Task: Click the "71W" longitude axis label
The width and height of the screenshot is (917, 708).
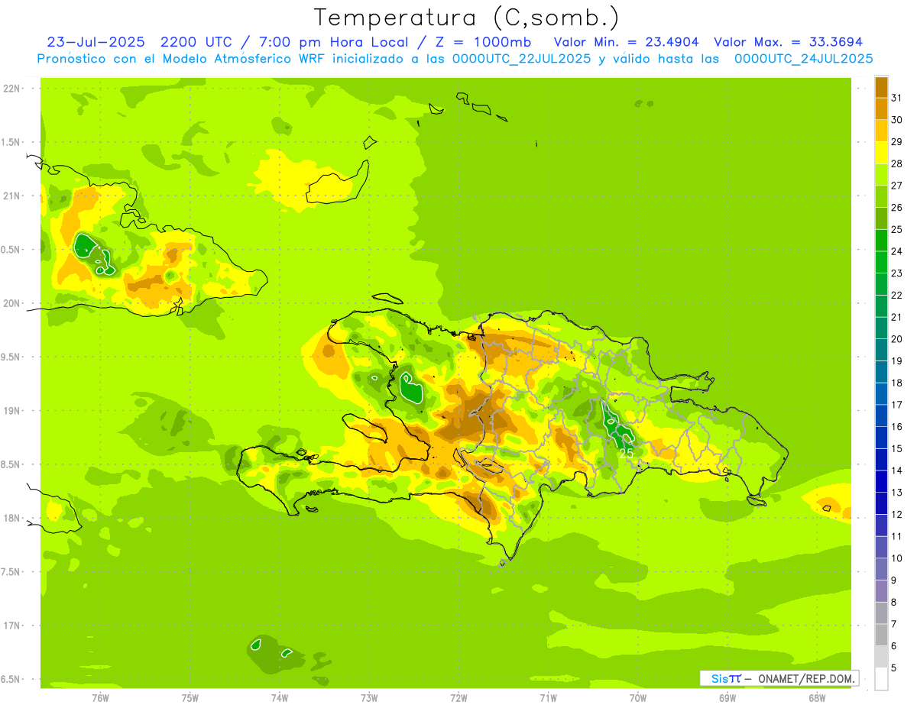Action: [x=548, y=697]
